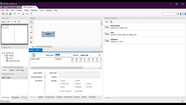Screen dimensions: 186x105
Task: Click the Table Name input field
Action: (x=63, y=55)
